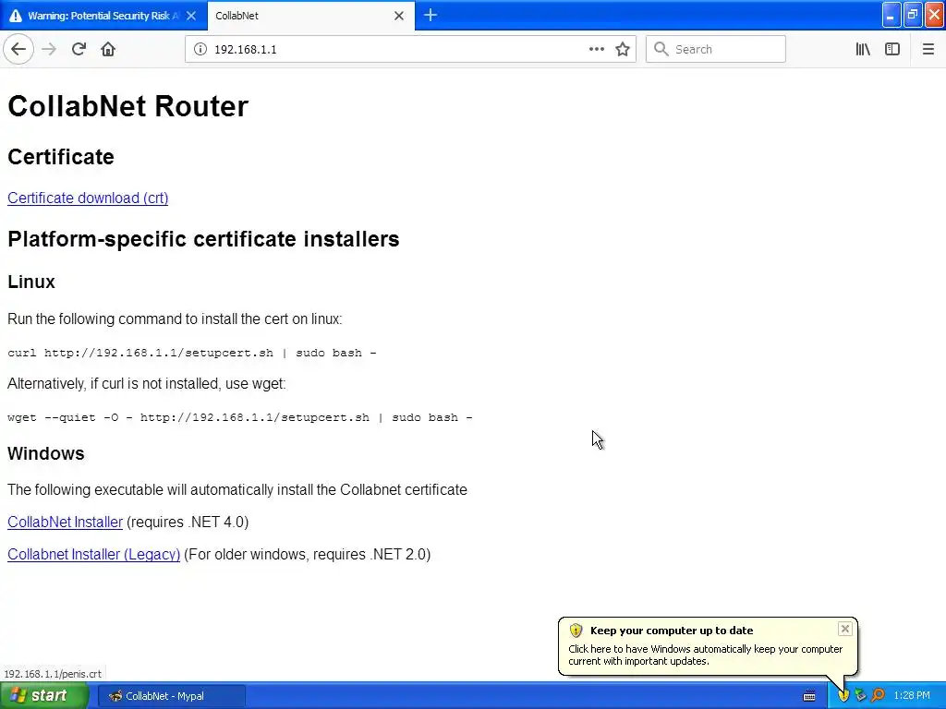The width and height of the screenshot is (946, 709).
Task: Restore down the browser window
Action: [913, 15]
